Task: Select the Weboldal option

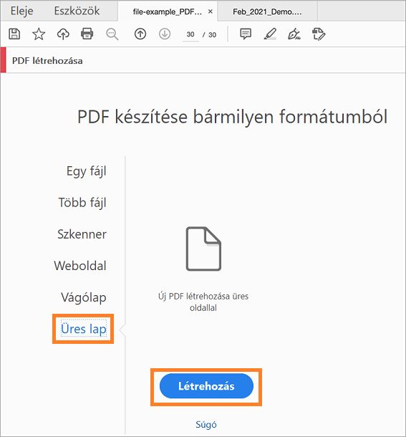Action: click(80, 266)
